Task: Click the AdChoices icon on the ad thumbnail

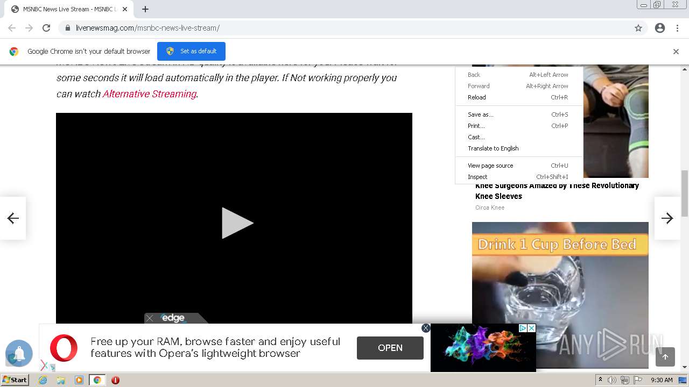Action: coord(522,328)
